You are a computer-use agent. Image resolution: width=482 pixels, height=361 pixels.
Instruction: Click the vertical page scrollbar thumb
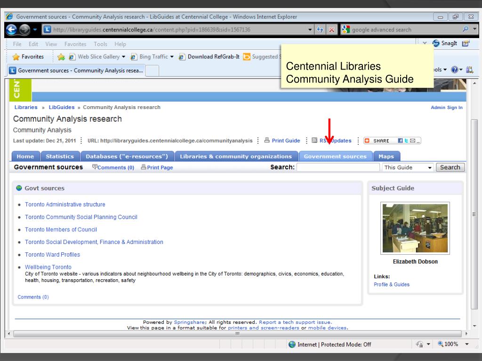(x=474, y=214)
